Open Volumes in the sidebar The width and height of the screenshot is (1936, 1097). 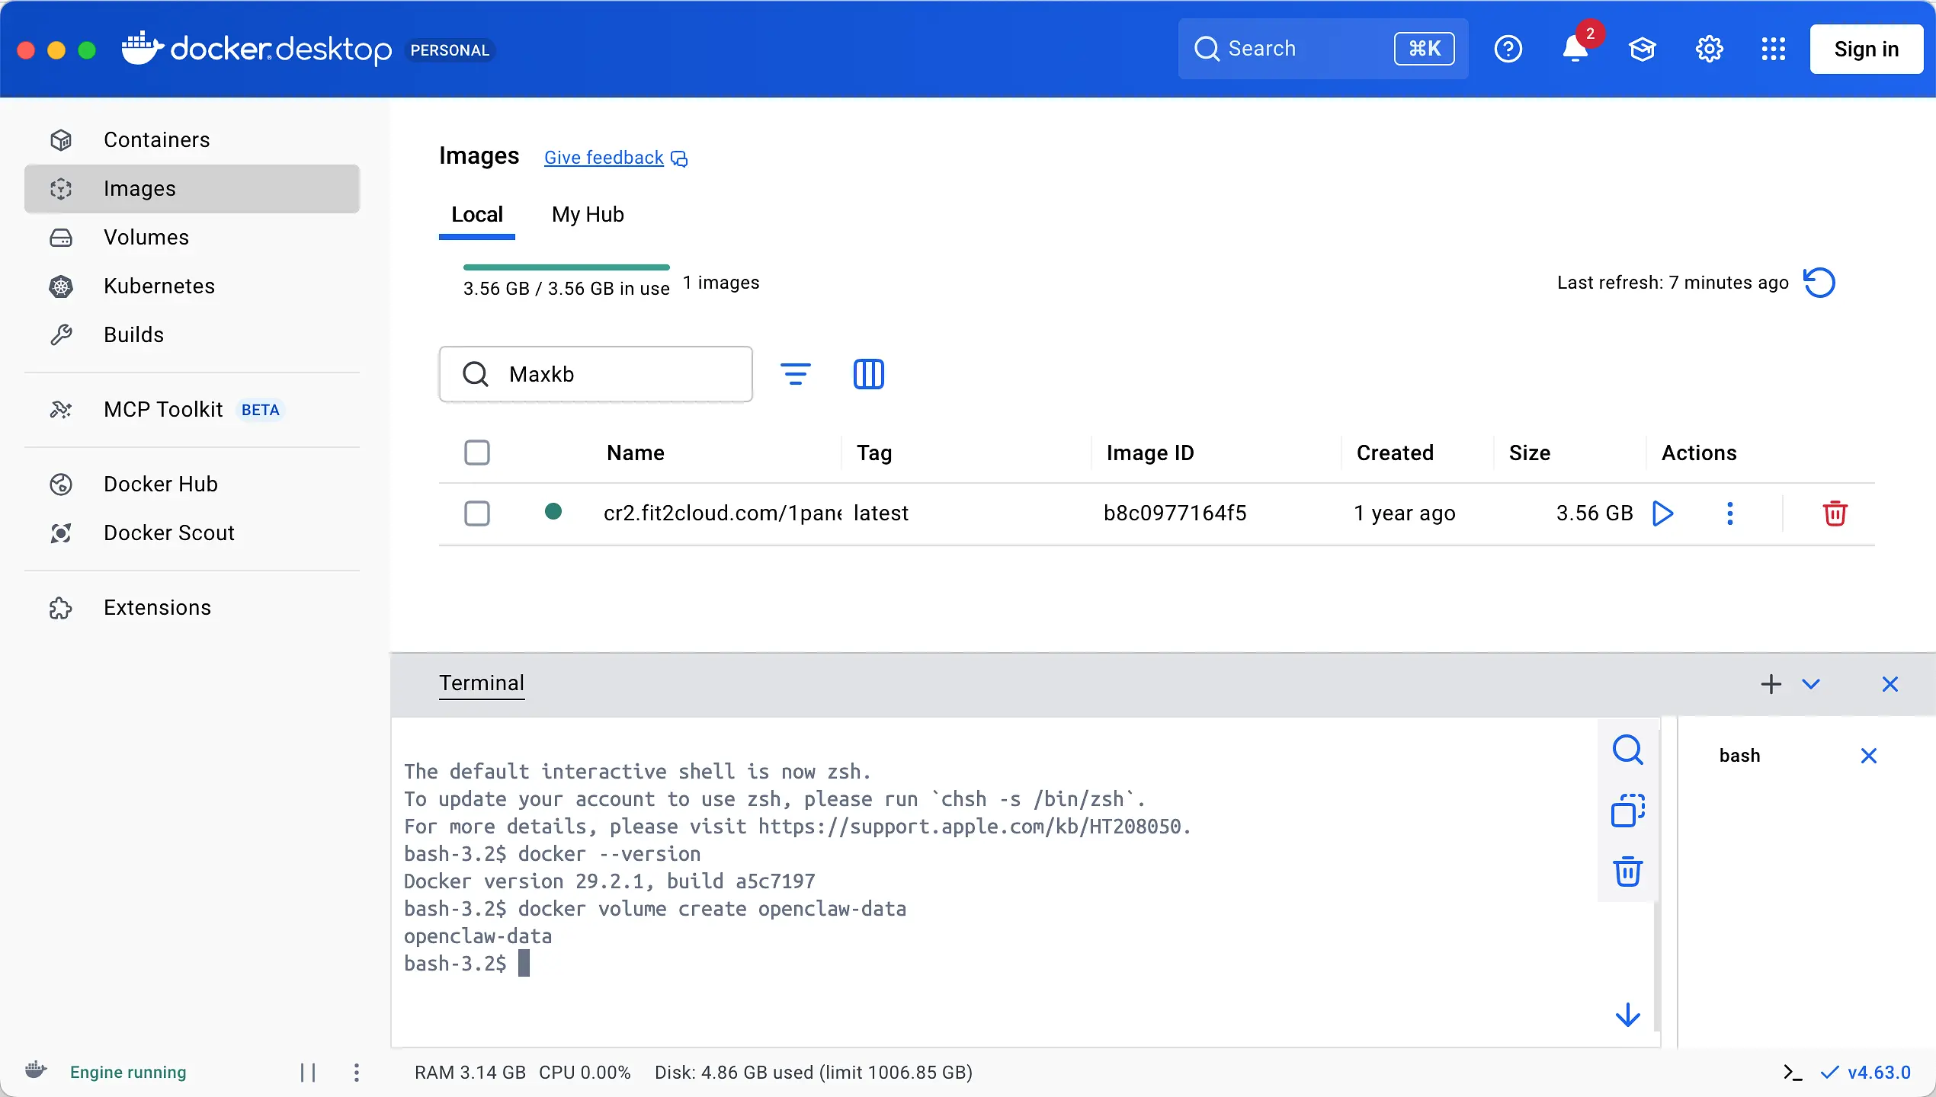[146, 238]
